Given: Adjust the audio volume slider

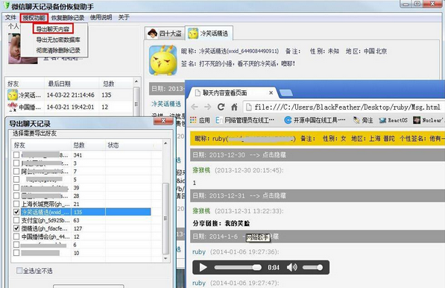Looking at the screenshot, I should pyautogui.click(x=312, y=267).
